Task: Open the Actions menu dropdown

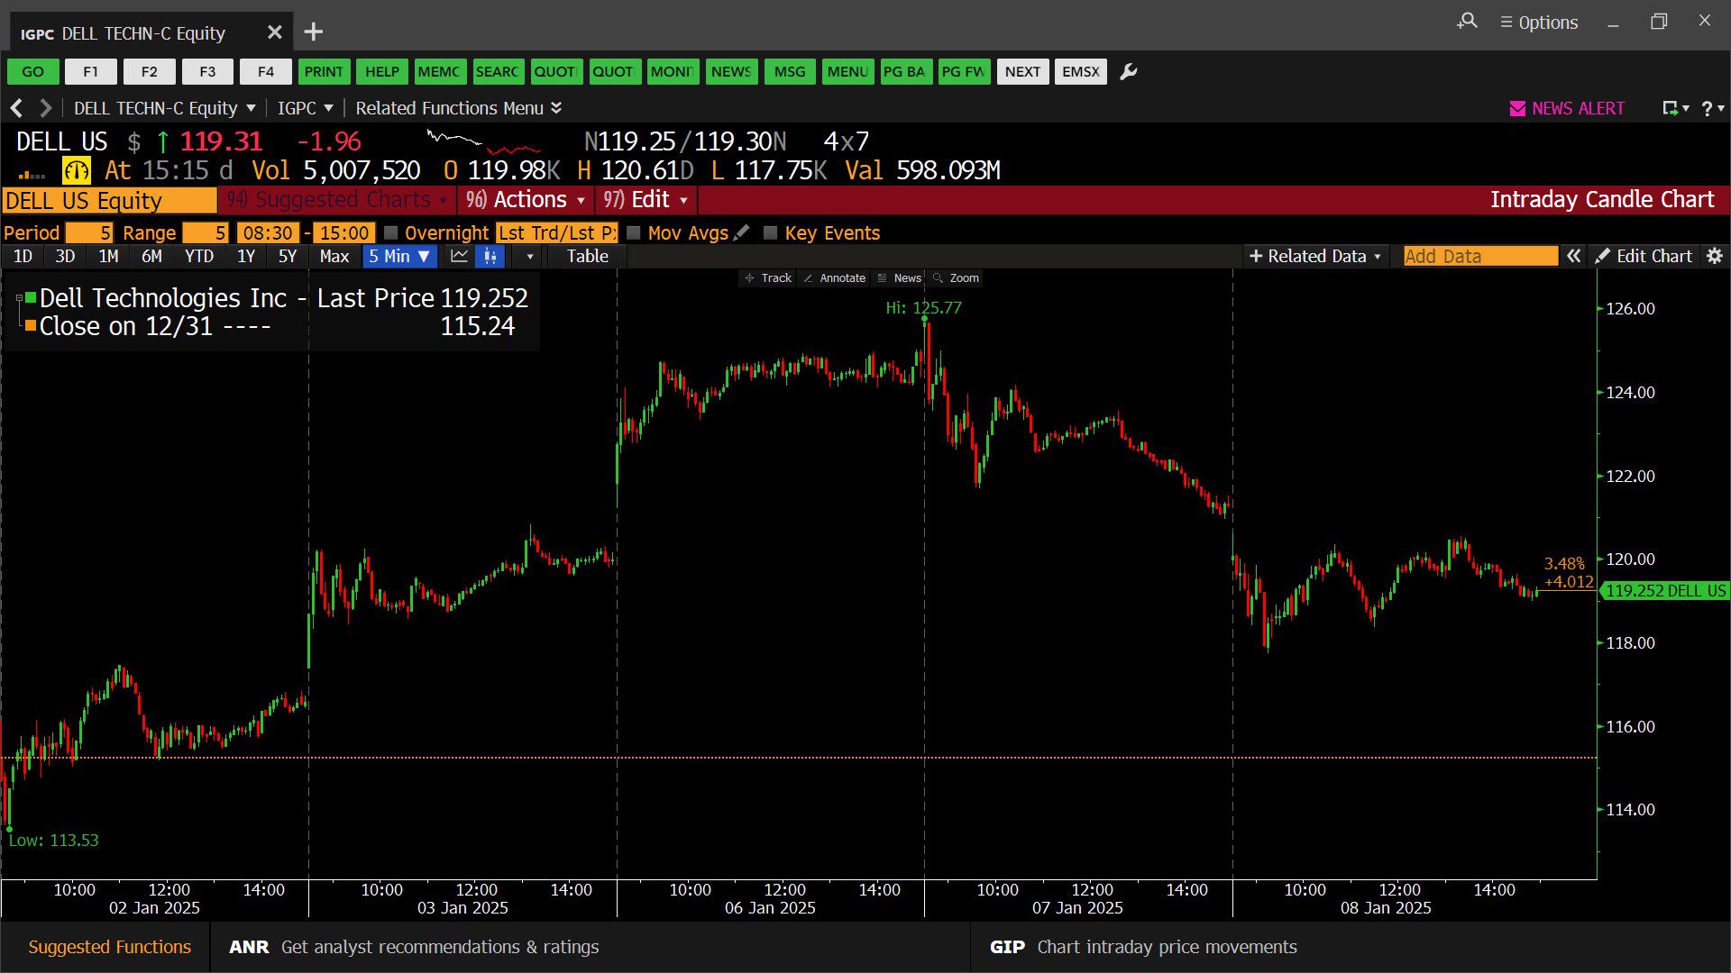Action: coord(529,200)
